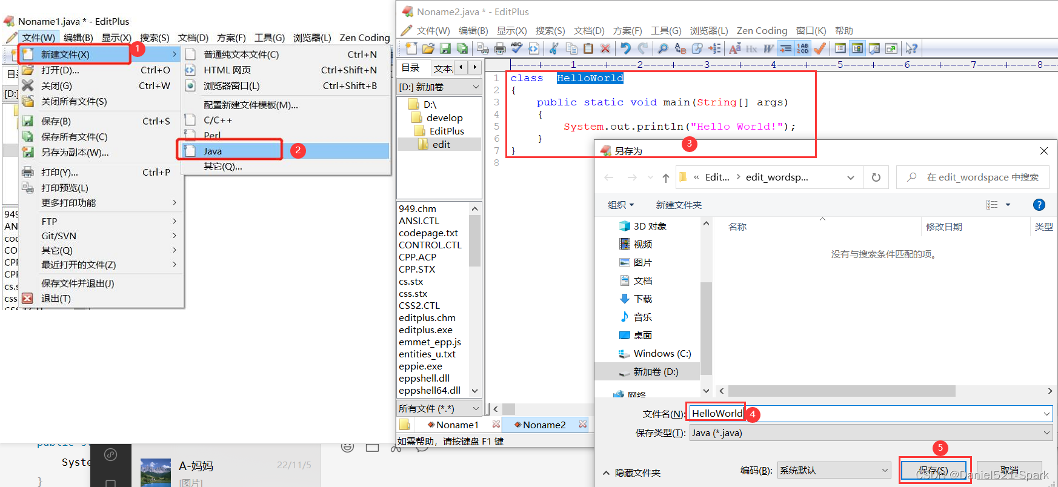Click the Paste clipboard icon
The width and height of the screenshot is (1058, 487).
(588, 48)
